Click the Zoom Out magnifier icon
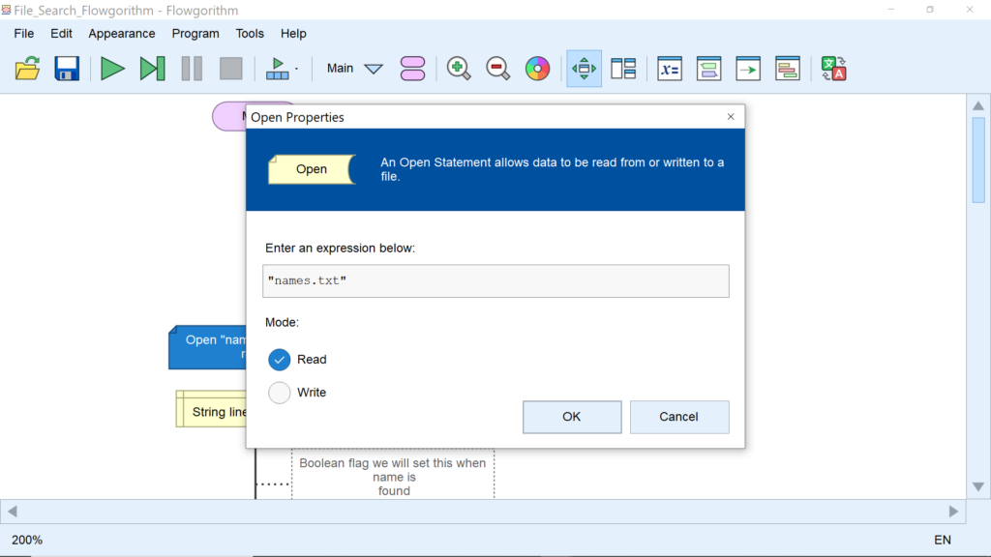The image size is (991, 557). [497, 69]
